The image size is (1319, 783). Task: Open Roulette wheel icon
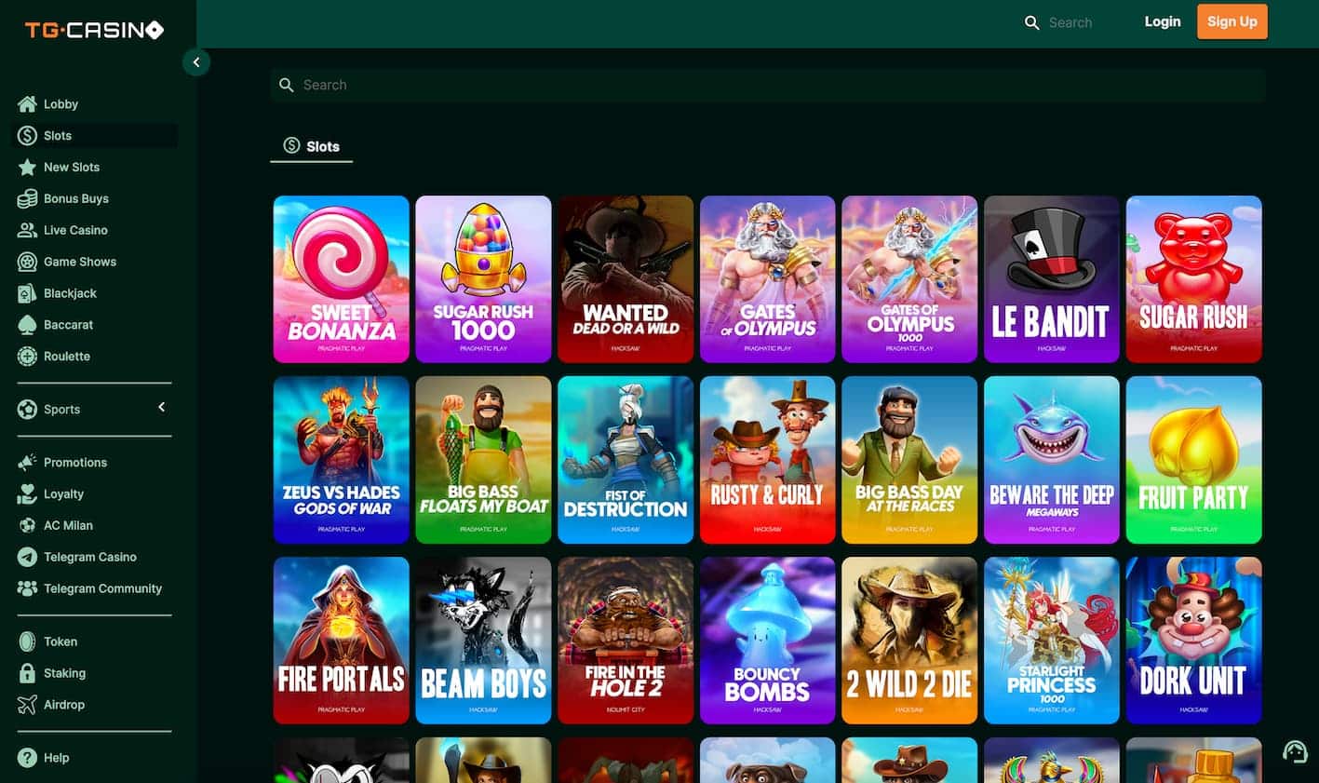pos(27,357)
